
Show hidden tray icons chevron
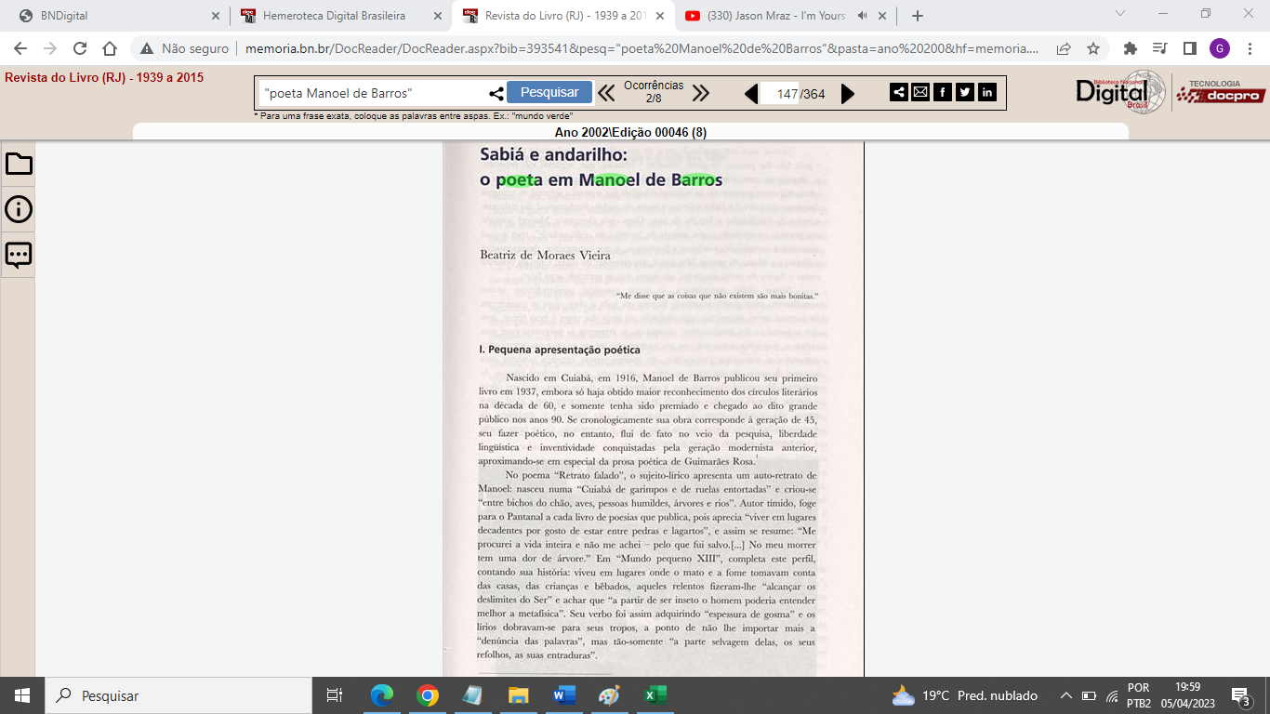[x=1066, y=695]
